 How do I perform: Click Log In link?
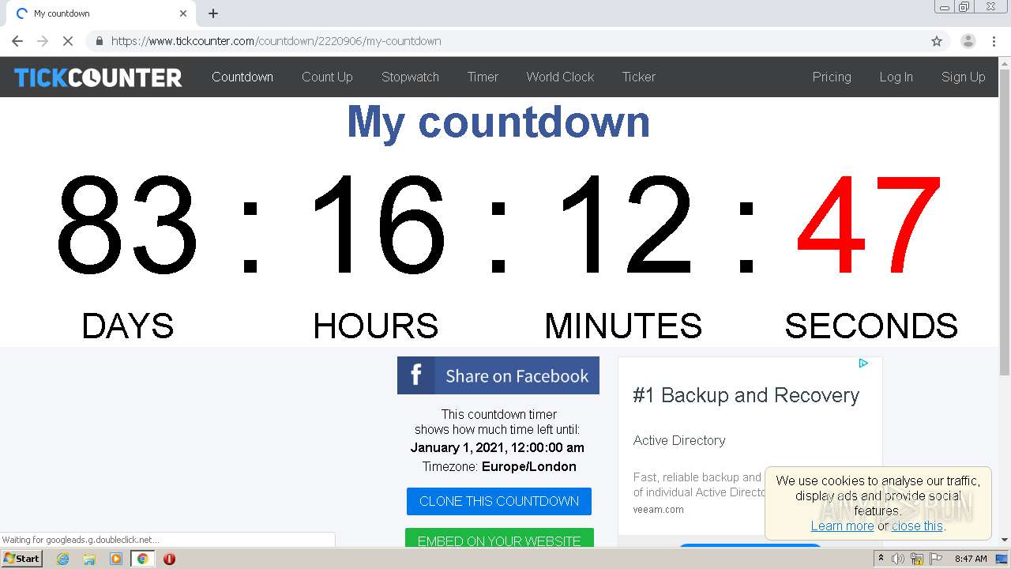click(x=896, y=77)
